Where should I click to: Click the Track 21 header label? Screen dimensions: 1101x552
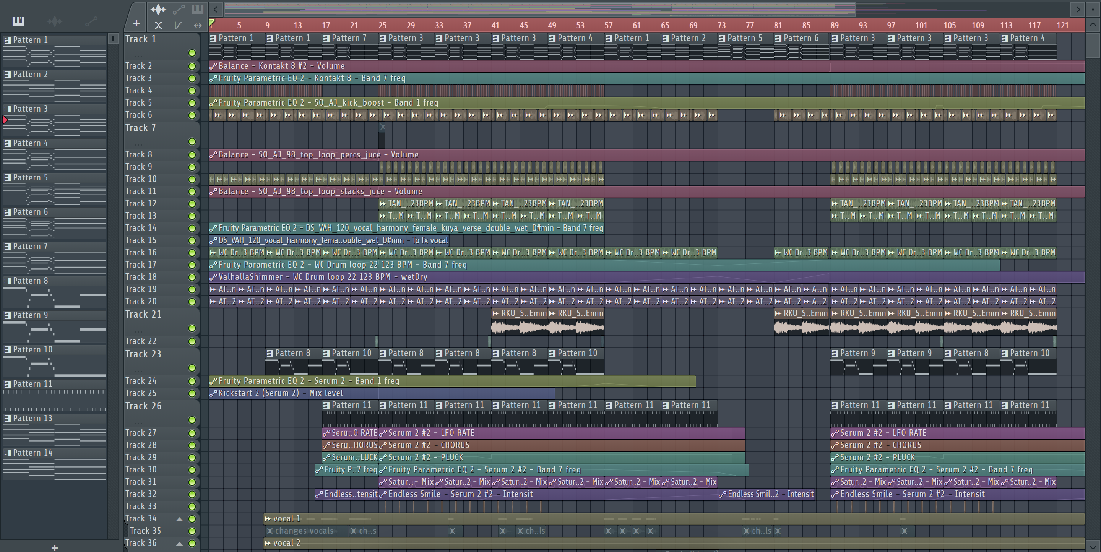(x=143, y=315)
